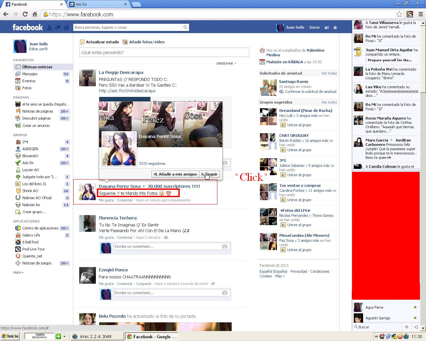Image resolution: width=426 pixels, height=341 pixels.
Task: Click the 5333 seguidores link
Action: (x=152, y=164)
